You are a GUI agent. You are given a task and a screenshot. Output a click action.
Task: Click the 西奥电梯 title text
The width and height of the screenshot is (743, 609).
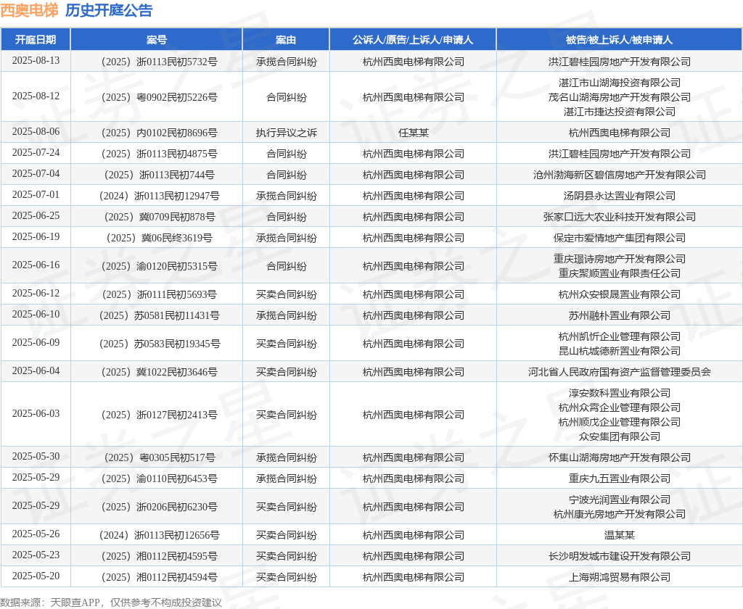pyautogui.click(x=29, y=10)
